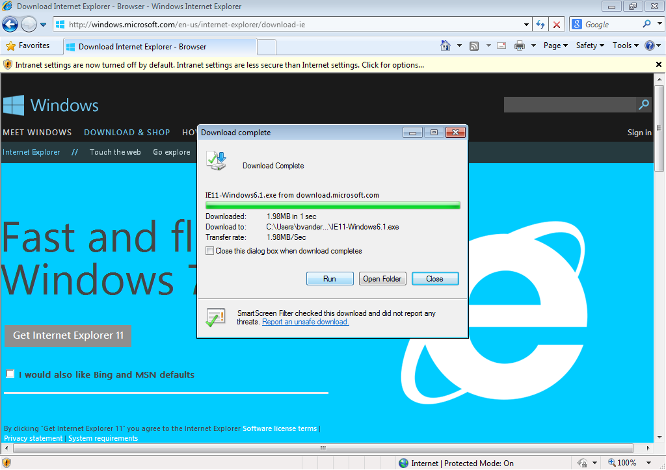Image resolution: width=666 pixels, height=470 pixels.
Task: Click the scroll down arrow of vertical scrollbar
Action: [x=659, y=437]
